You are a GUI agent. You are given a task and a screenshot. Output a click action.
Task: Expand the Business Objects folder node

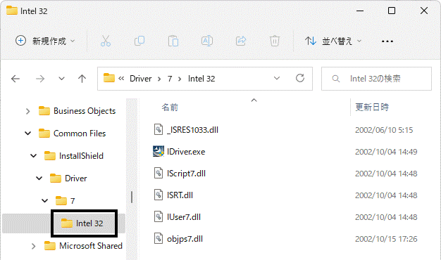(27, 111)
